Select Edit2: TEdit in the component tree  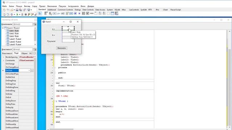[14, 34]
